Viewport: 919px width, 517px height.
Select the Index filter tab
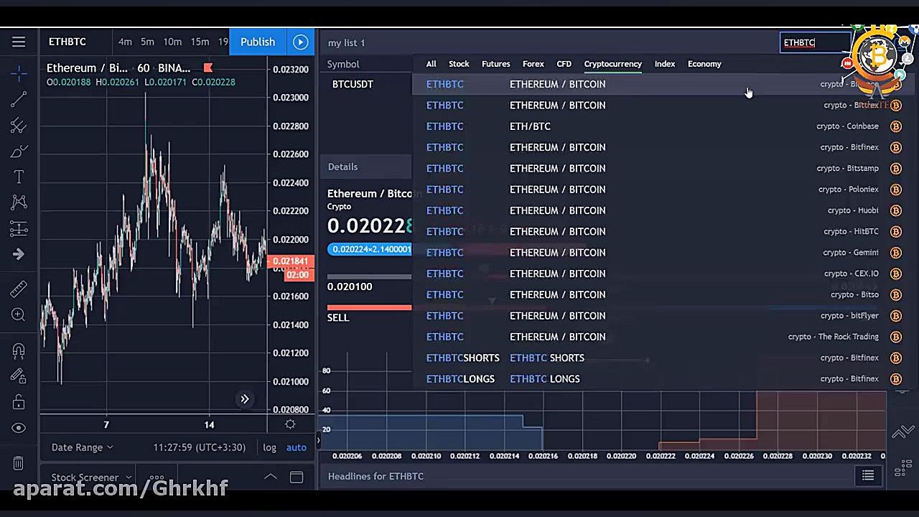[664, 64]
